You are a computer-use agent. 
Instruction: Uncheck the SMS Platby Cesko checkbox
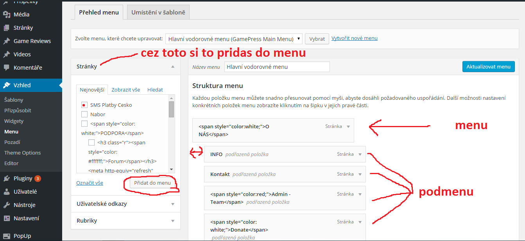(x=84, y=105)
